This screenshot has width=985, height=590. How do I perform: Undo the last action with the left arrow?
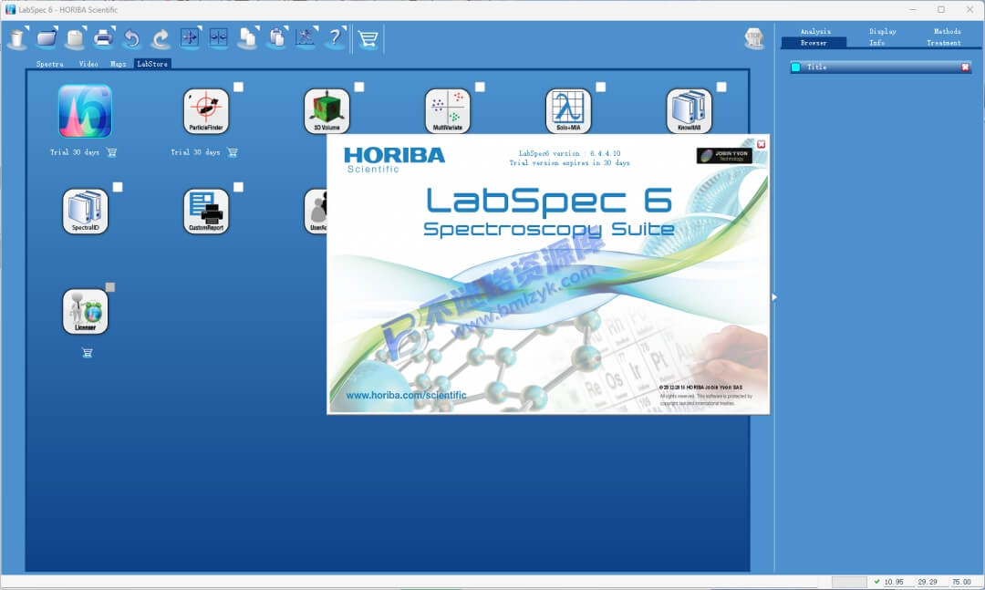tap(131, 39)
